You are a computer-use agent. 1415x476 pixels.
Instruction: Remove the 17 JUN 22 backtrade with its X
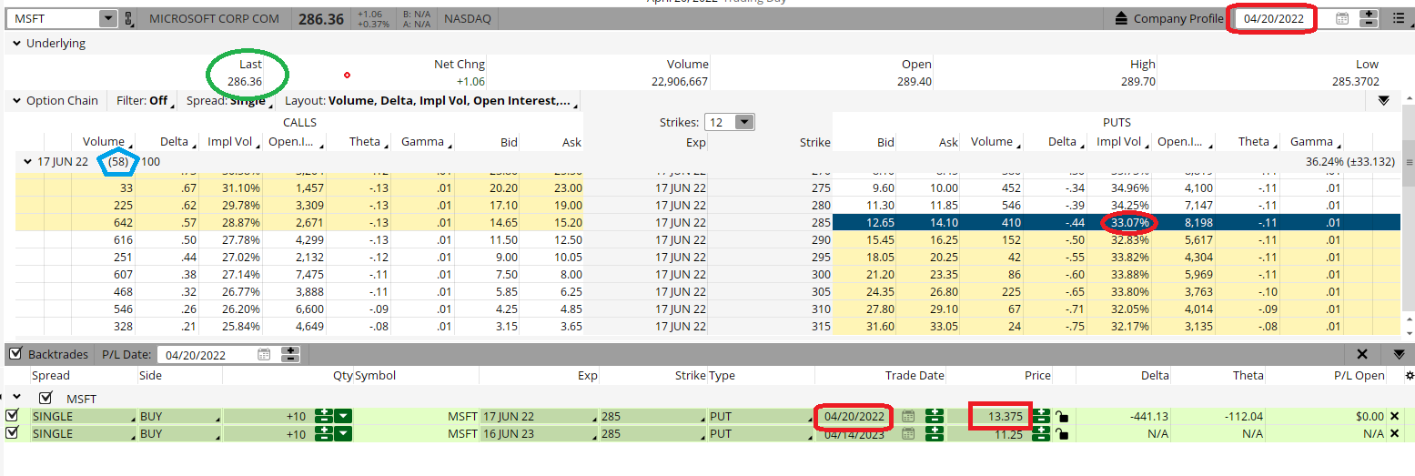(1394, 416)
